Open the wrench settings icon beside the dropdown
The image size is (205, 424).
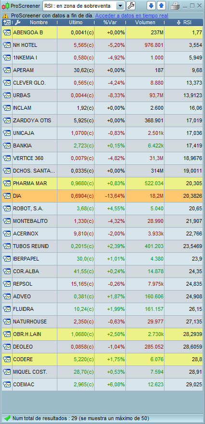[x=131, y=5]
